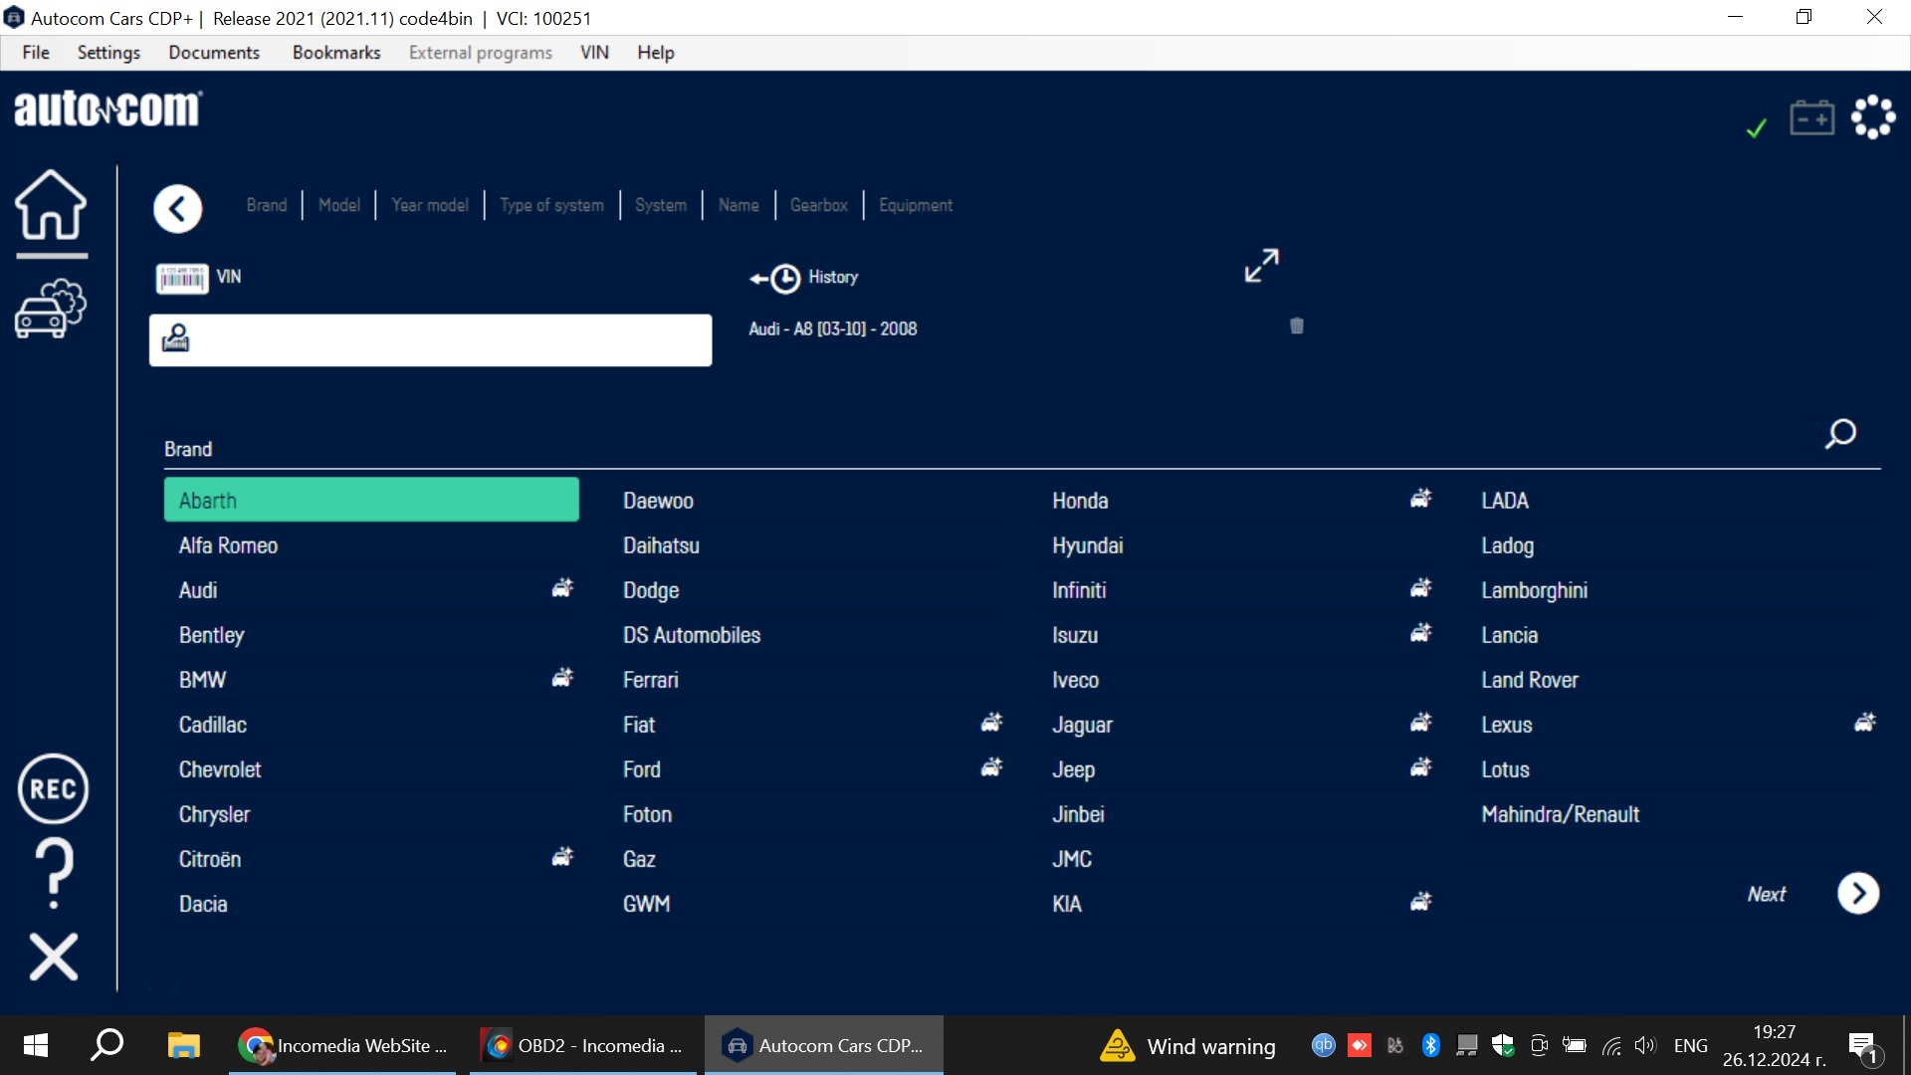Open File Explorer from the taskbar
Viewport: 1911px width, 1075px height.
coord(183,1045)
